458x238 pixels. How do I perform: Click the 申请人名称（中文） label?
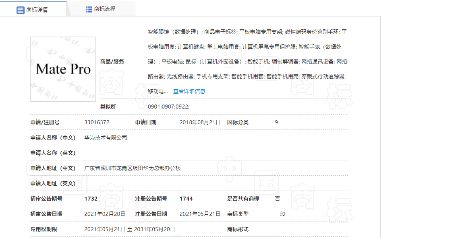pyautogui.click(x=53, y=137)
